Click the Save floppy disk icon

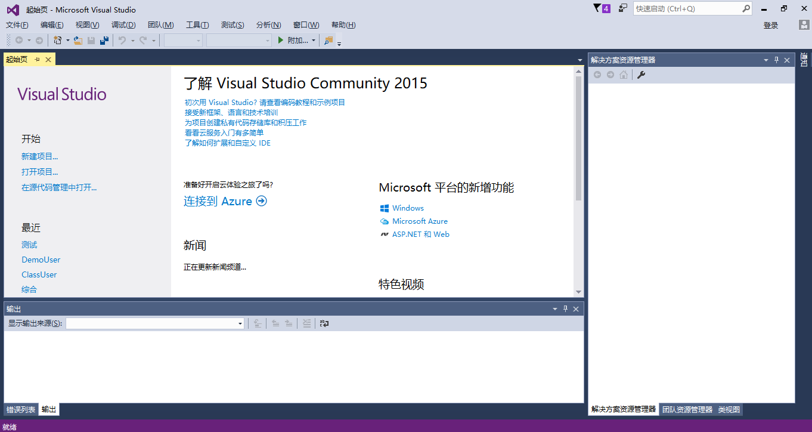(x=91, y=41)
